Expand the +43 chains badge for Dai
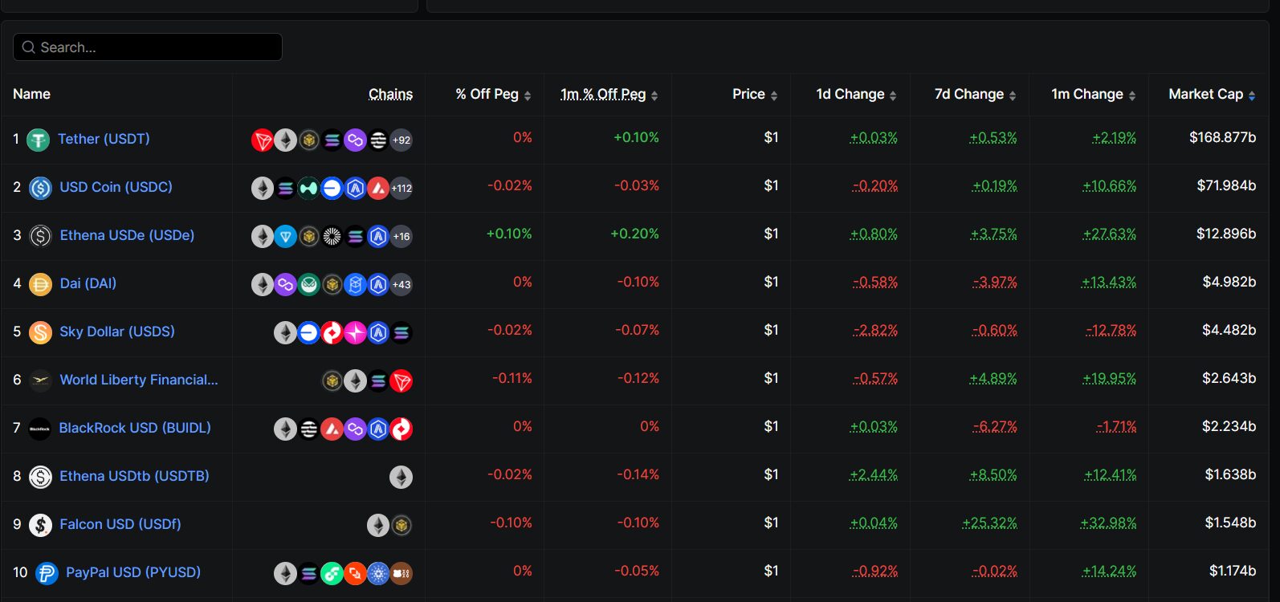This screenshot has width=1280, height=602. tap(402, 285)
